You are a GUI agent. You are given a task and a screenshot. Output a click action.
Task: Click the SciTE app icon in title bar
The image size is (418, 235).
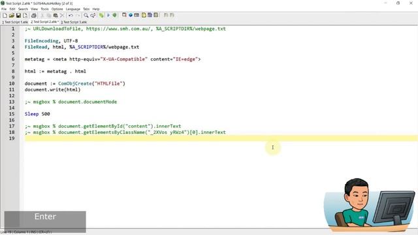tap(3, 3)
